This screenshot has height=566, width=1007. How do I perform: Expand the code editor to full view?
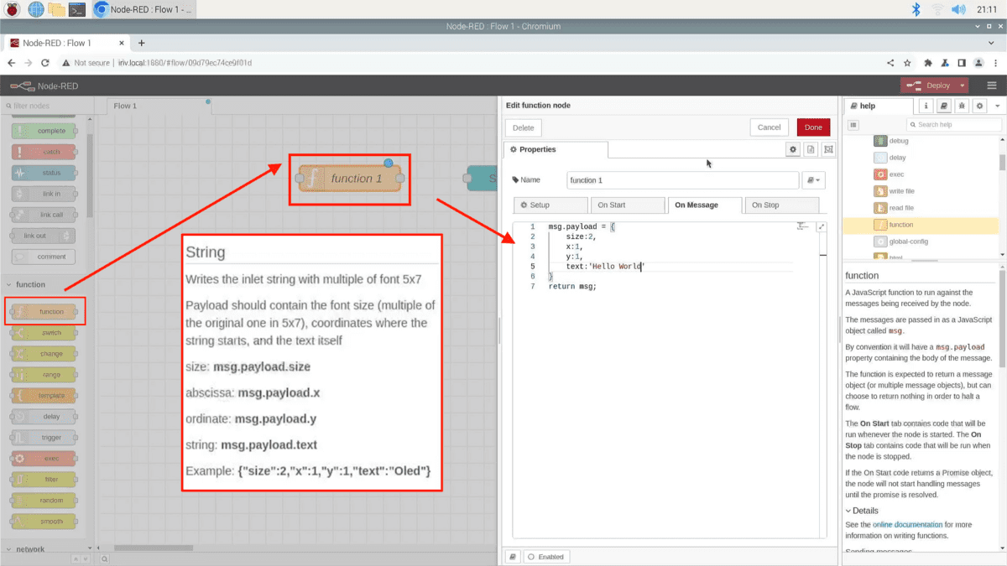821,226
